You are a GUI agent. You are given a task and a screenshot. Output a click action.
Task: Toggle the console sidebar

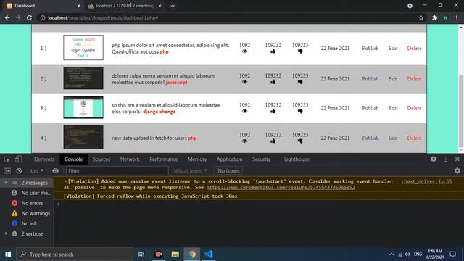point(7,171)
